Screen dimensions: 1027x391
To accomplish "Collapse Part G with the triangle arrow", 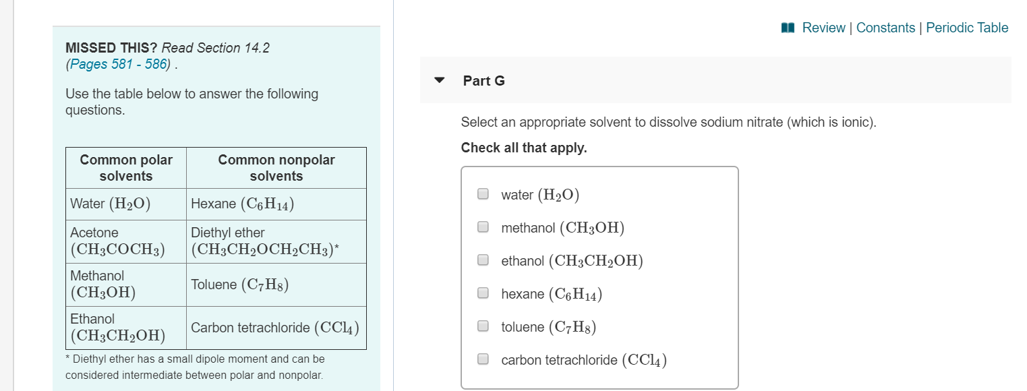I will pos(440,80).
